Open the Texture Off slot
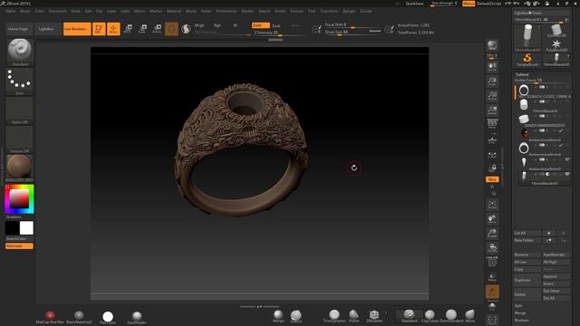The width and height of the screenshot is (580, 326). [x=20, y=139]
